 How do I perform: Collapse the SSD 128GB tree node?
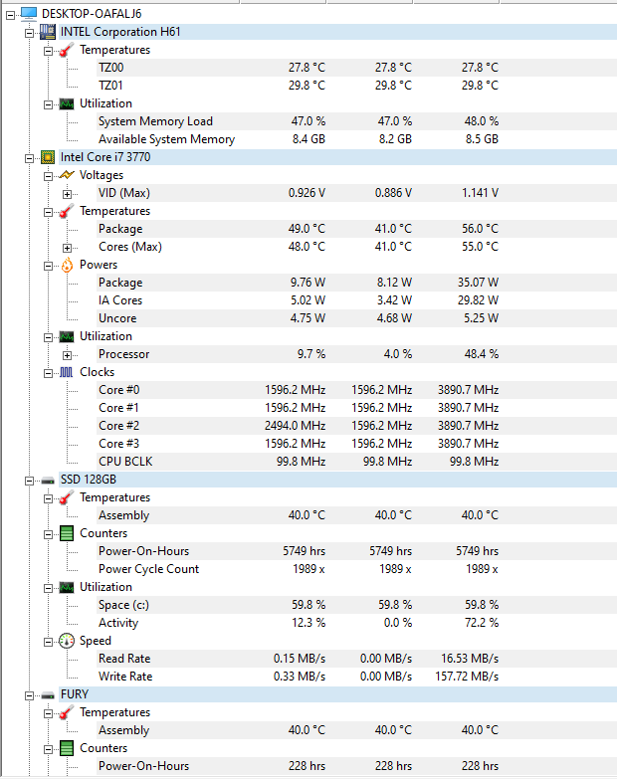(x=29, y=480)
